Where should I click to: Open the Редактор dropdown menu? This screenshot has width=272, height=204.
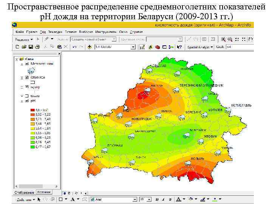point(24,40)
